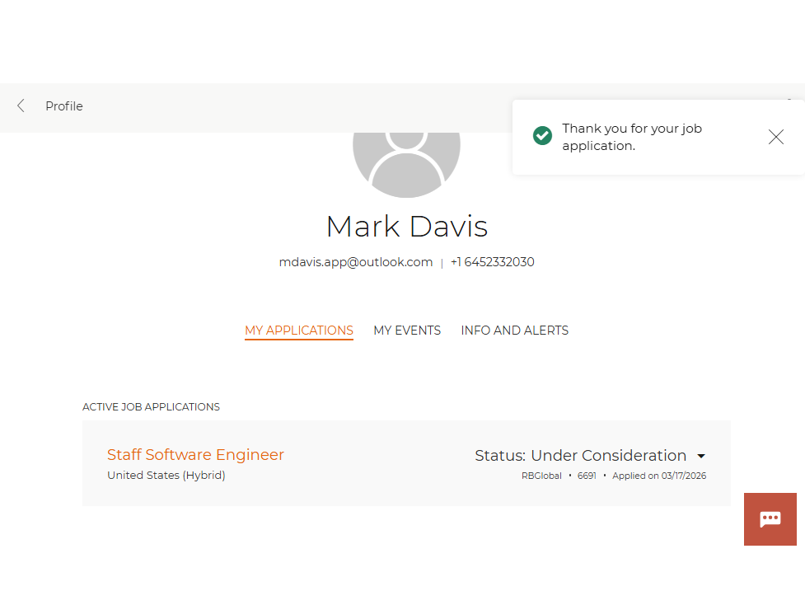Open the Staff Software Engineer job link

tap(195, 455)
